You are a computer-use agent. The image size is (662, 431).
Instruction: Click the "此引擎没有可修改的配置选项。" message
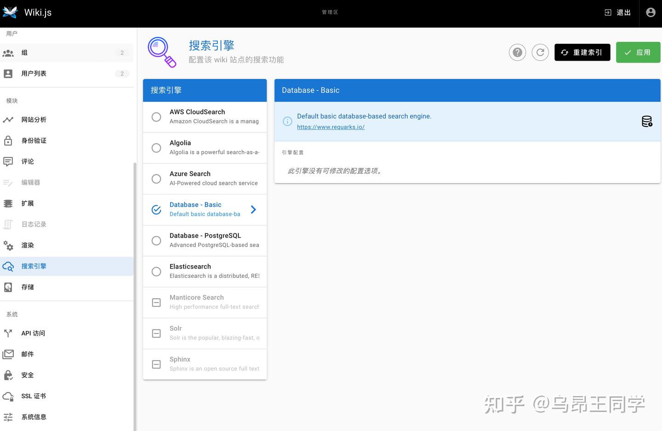(x=336, y=171)
